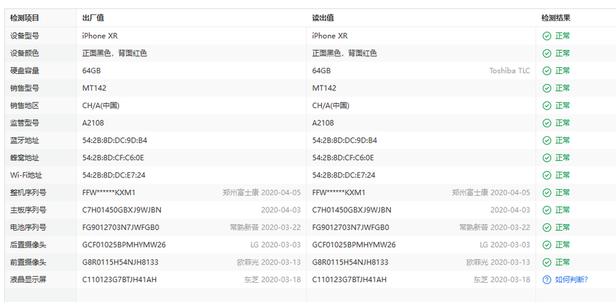Click factory battery serial FG9012703N7JWFGB0

pos(120,227)
